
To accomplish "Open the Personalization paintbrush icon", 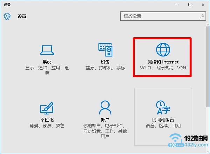I will (x=47, y=108).
